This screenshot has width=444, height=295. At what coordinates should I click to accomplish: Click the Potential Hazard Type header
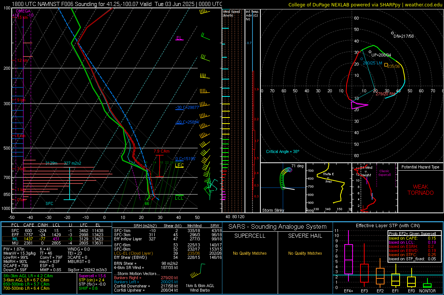pyautogui.click(x=420, y=167)
